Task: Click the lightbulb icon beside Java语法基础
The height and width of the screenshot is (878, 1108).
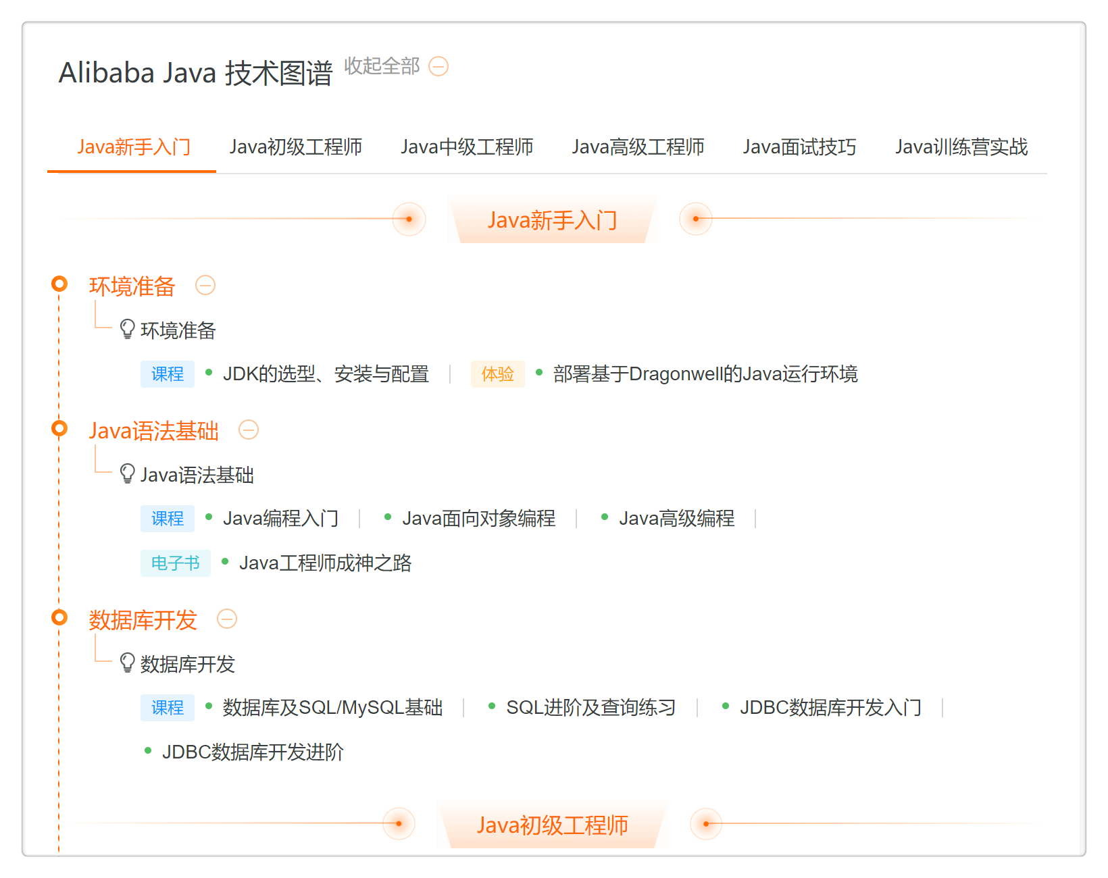Action: tap(127, 474)
